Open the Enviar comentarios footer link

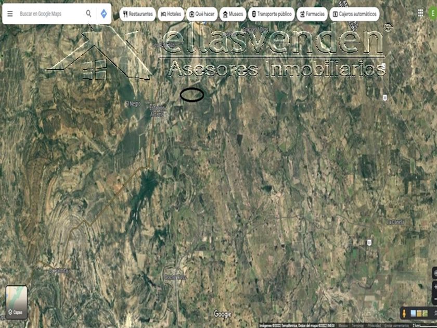point(396,325)
